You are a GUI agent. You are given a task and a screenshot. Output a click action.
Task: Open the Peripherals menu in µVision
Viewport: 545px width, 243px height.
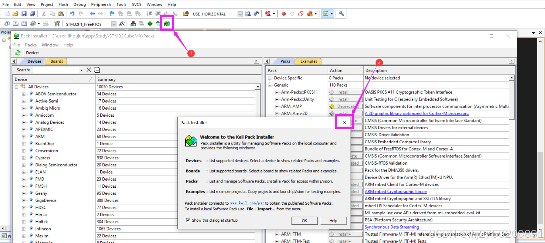pos(101,5)
